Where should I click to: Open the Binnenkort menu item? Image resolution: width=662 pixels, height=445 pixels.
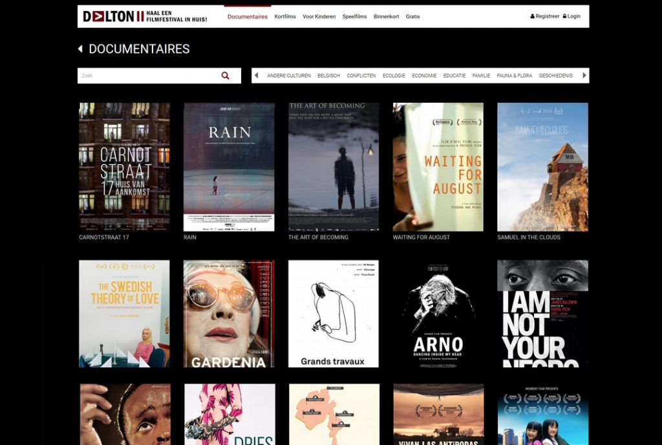point(387,16)
